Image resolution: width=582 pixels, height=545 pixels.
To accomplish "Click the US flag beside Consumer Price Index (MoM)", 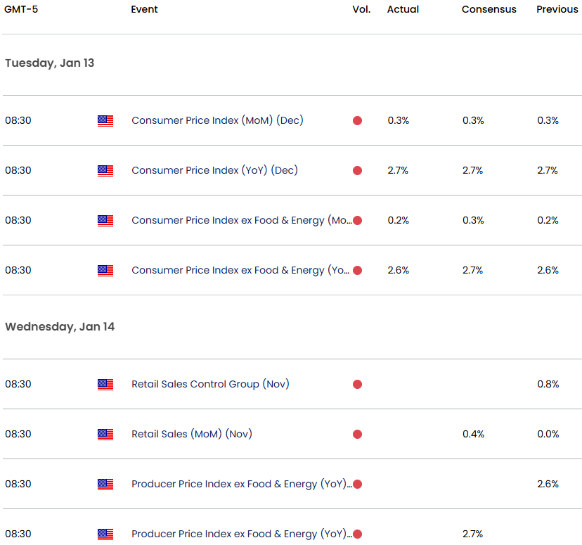I will 105,121.
